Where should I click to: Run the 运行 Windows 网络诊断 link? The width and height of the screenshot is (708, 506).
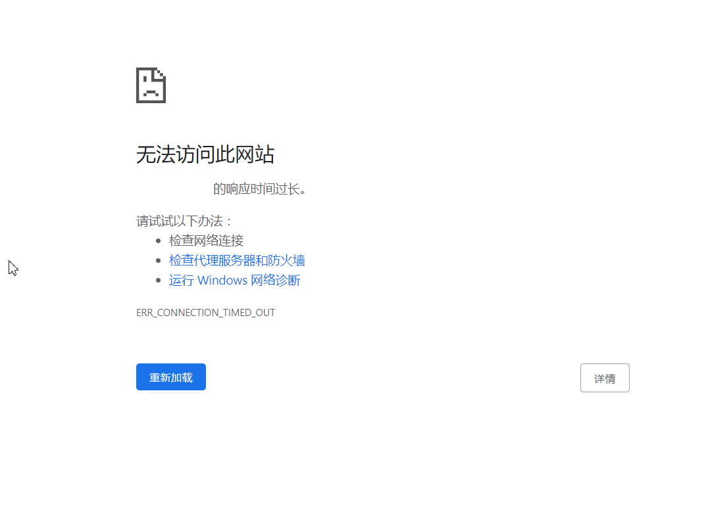coord(234,280)
